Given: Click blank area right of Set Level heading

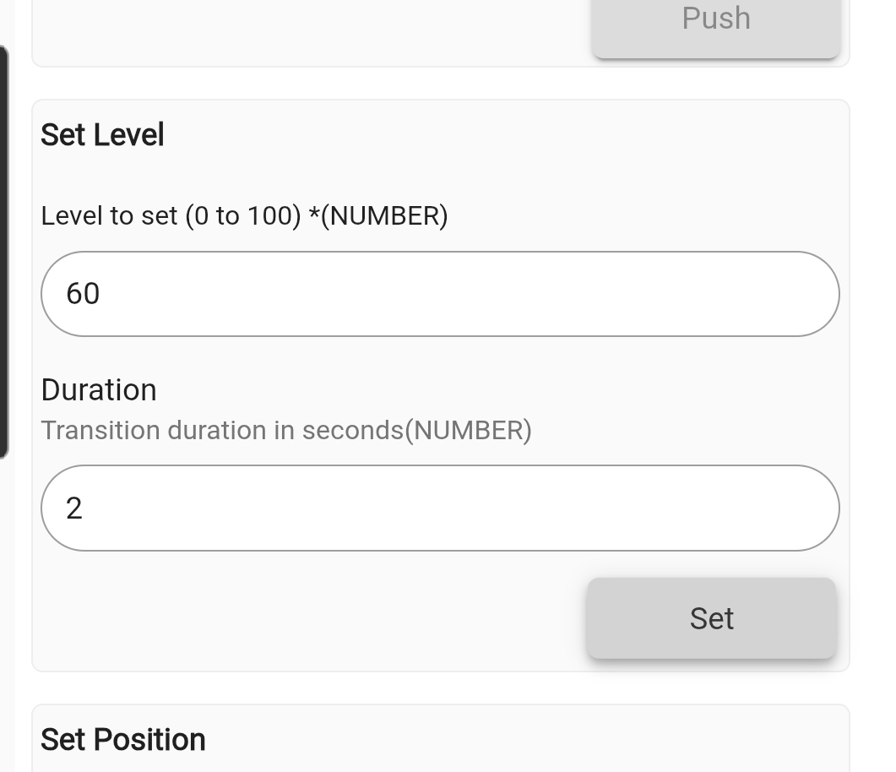Looking at the screenshot, I should (x=507, y=135).
